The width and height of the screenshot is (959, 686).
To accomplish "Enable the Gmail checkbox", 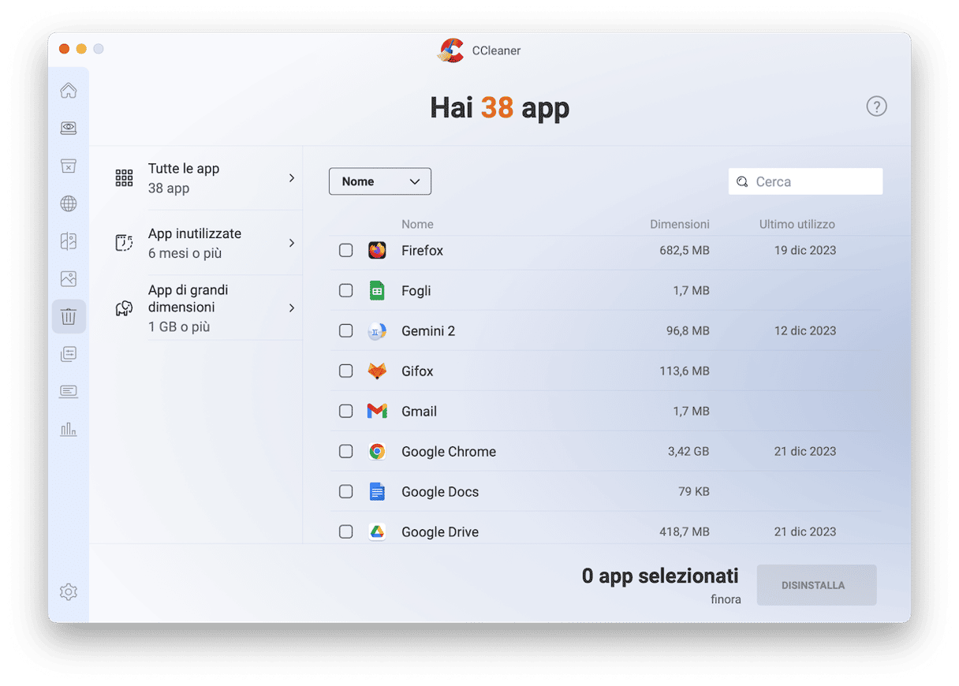I will (346, 411).
